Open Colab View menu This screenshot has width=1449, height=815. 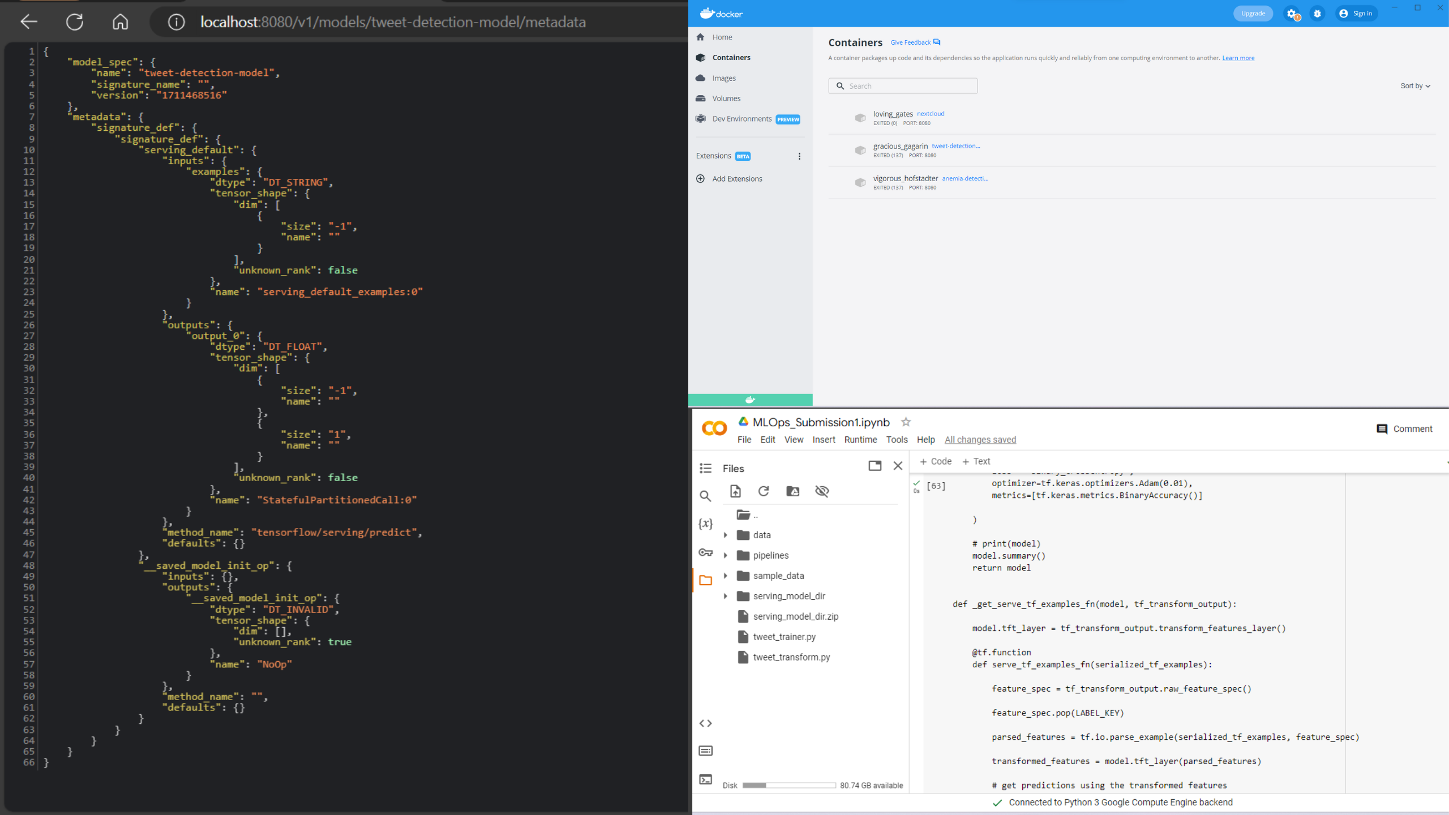tap(794, 440)
